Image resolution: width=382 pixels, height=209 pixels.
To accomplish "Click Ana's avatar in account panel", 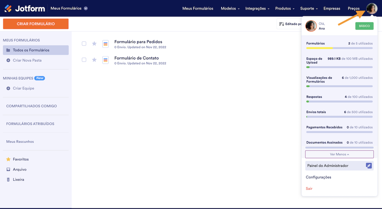I will click(311, 26).
